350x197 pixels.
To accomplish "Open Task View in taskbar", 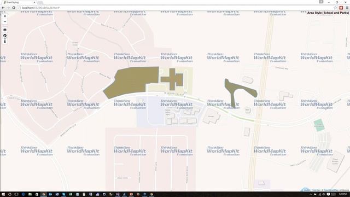I will coord(16,194).
